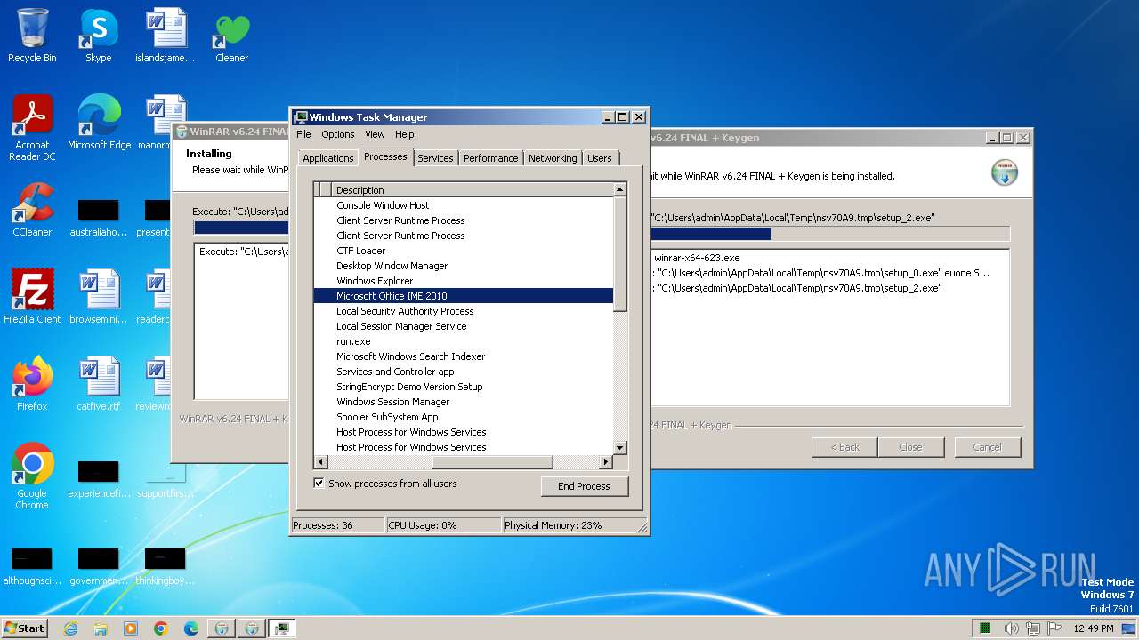Switch to the Services tab

pos(435,158)
